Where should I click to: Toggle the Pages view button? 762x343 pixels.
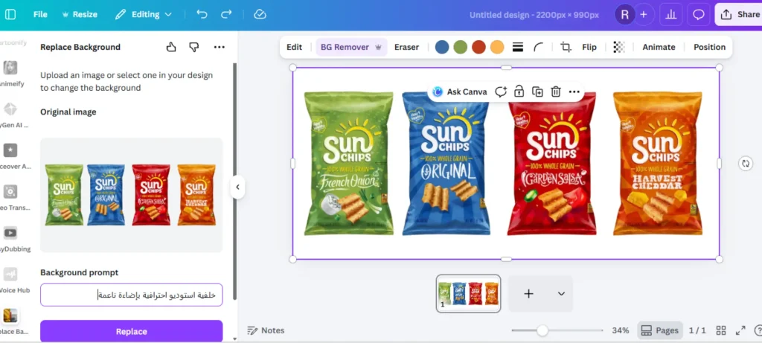point(659,330)
